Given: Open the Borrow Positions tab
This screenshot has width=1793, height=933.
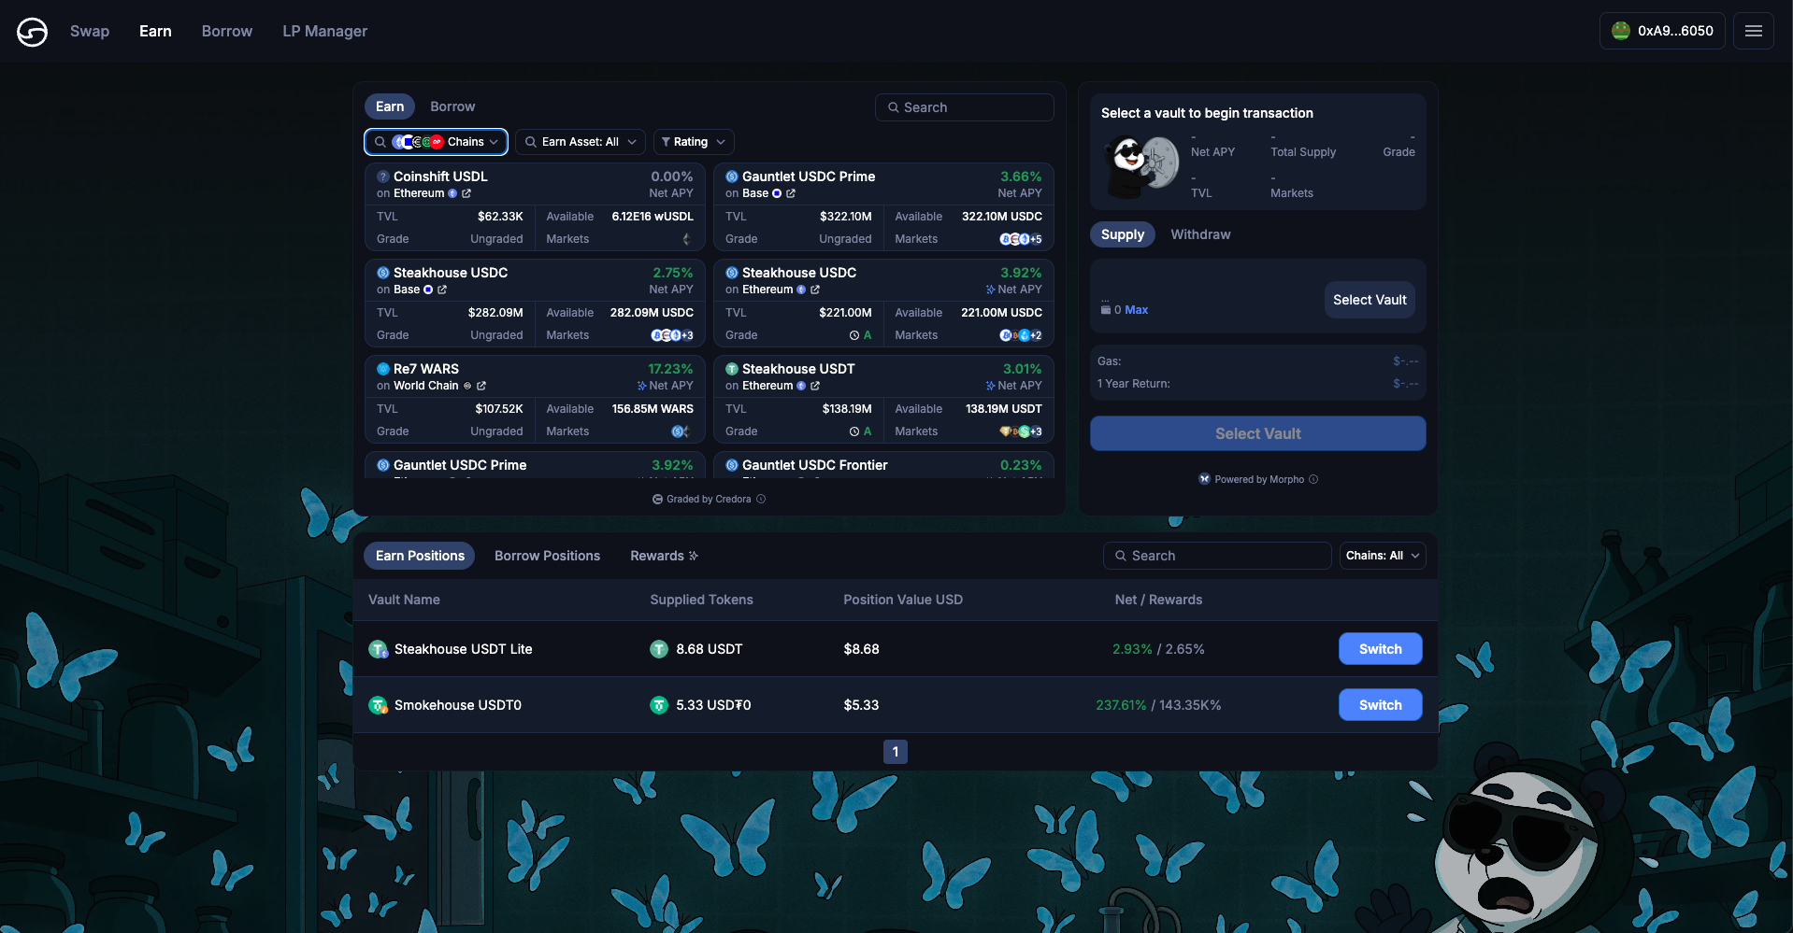Looking at the screenshot, I should 547,556.
